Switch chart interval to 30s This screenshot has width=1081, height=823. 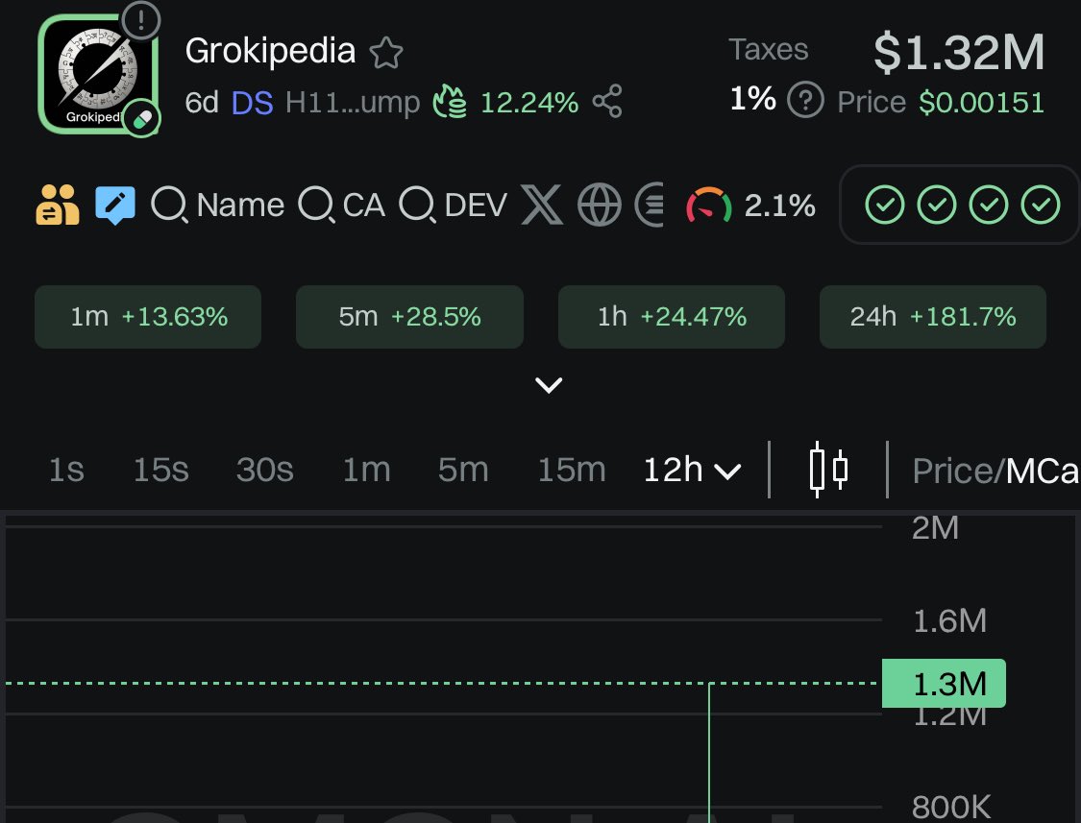[265, 471]
